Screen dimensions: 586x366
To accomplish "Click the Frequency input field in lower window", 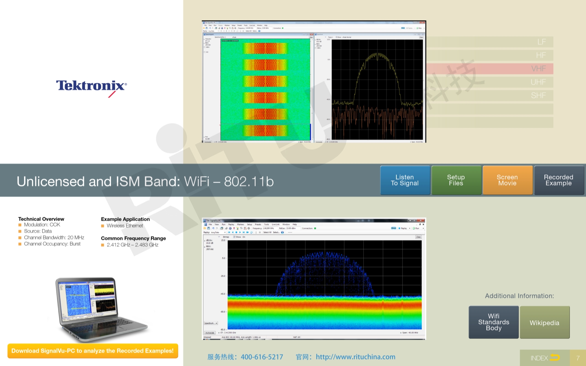I will coord(270,228).
